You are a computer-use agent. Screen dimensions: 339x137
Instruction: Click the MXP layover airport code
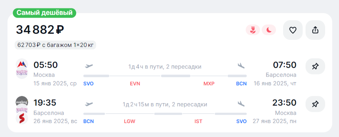pyautogui.click(x=209, y=84)
